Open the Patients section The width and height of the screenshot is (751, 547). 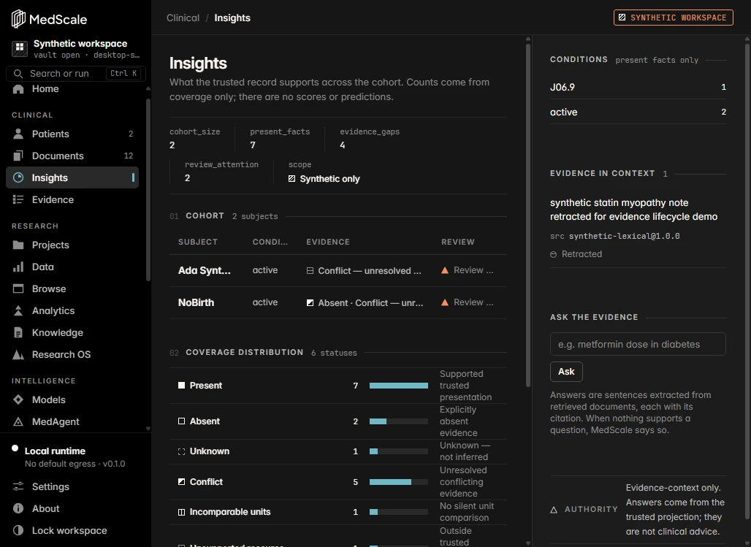coord(72,134)
